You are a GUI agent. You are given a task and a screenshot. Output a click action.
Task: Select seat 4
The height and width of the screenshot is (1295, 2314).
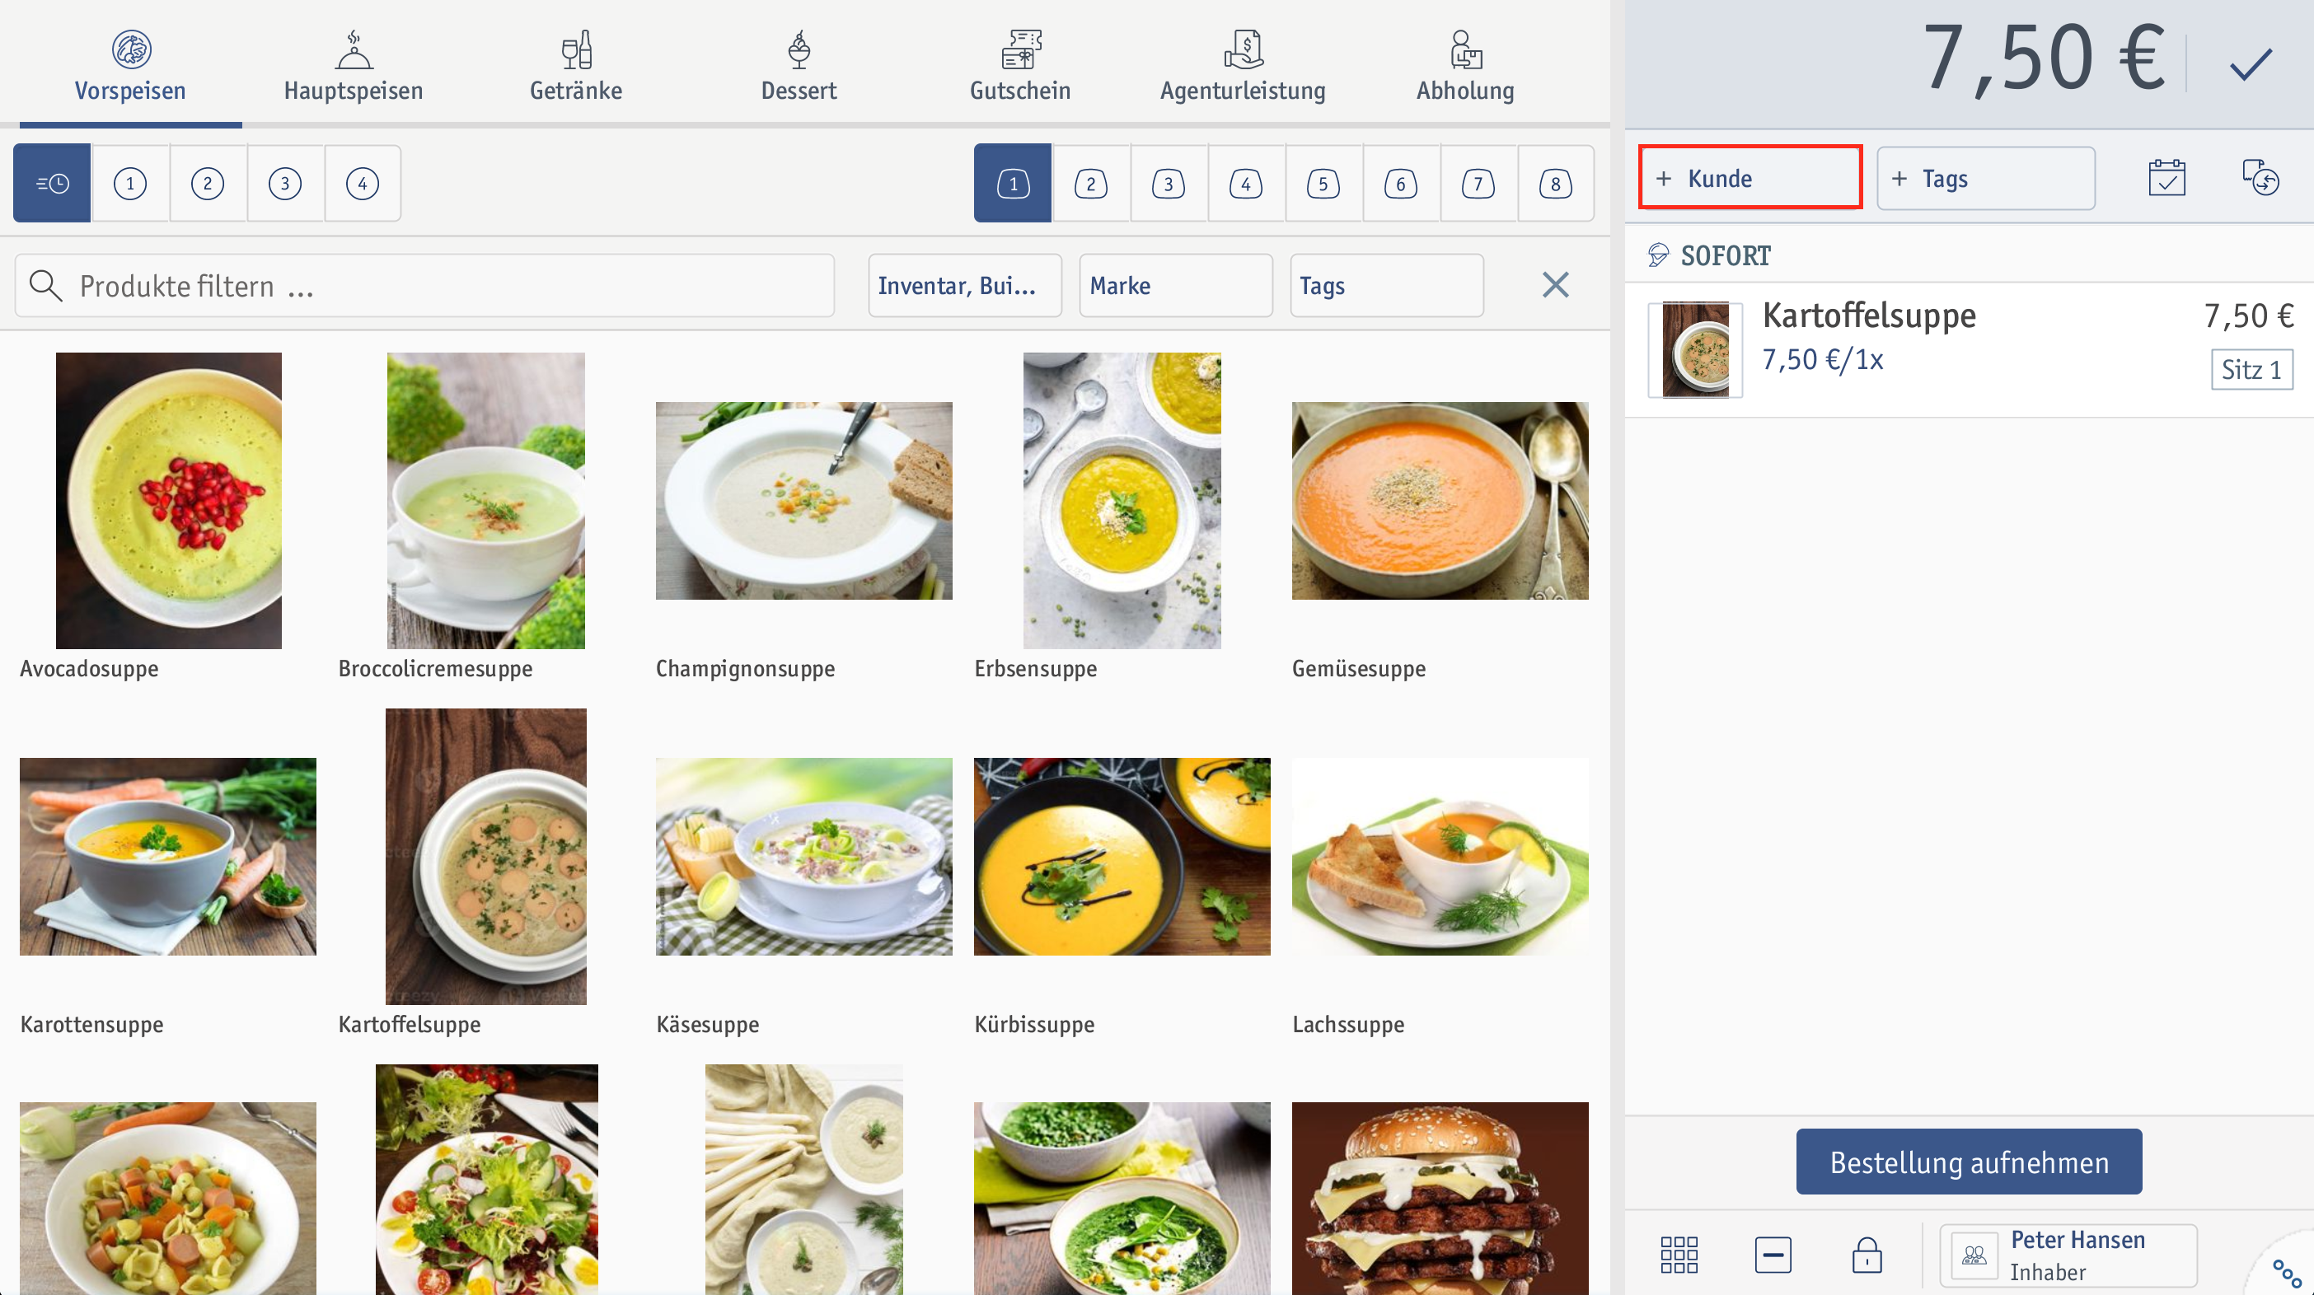(1245, 183)
